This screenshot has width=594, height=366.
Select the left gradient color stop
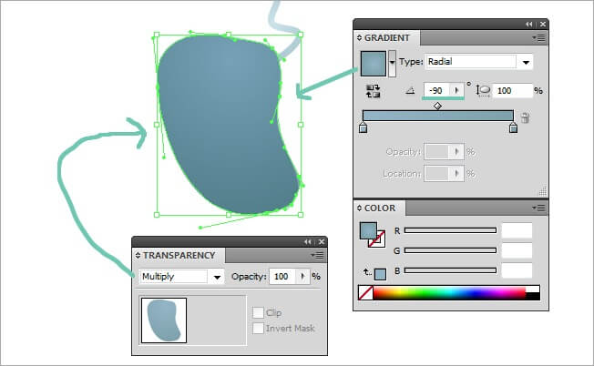[363, 127]
